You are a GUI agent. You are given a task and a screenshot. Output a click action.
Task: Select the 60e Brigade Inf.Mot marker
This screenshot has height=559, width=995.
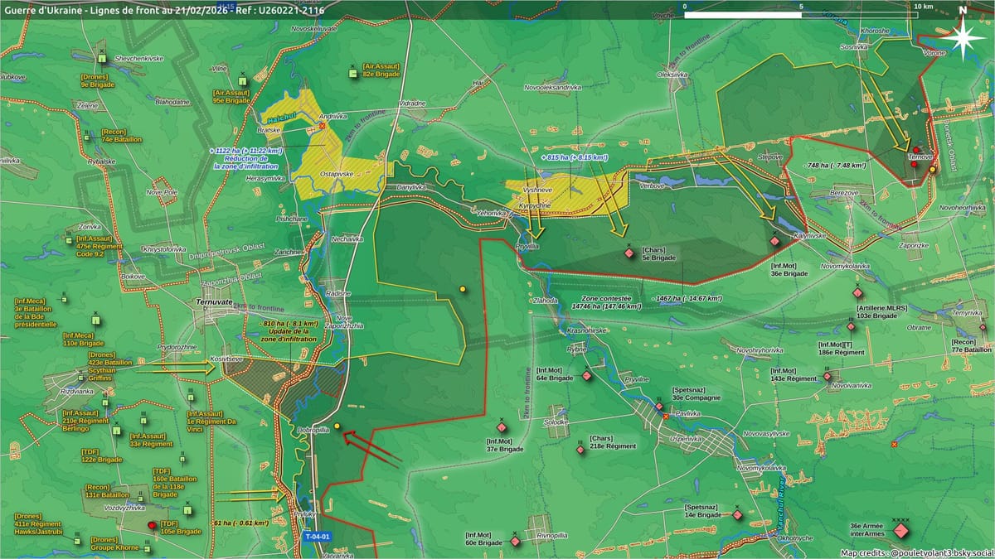(x=515, y=541)
